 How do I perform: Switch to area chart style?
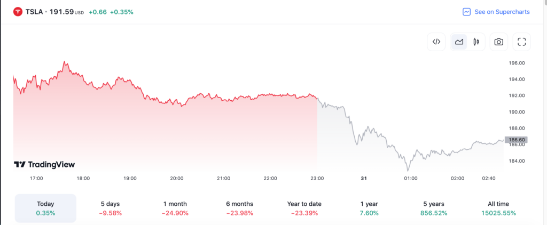459,42
